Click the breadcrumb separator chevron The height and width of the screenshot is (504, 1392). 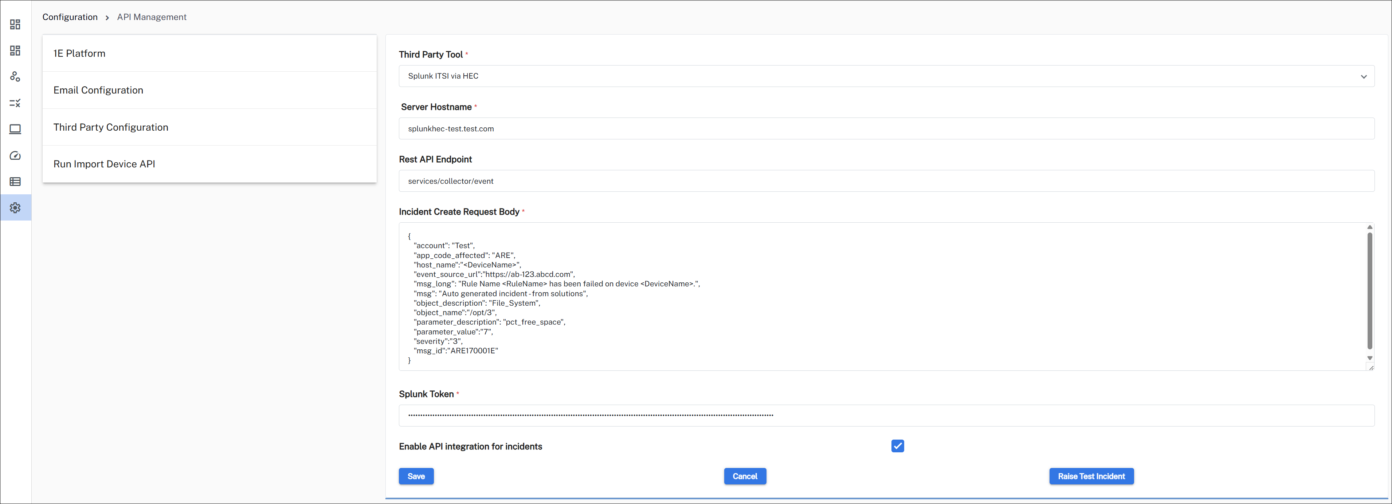107,18
